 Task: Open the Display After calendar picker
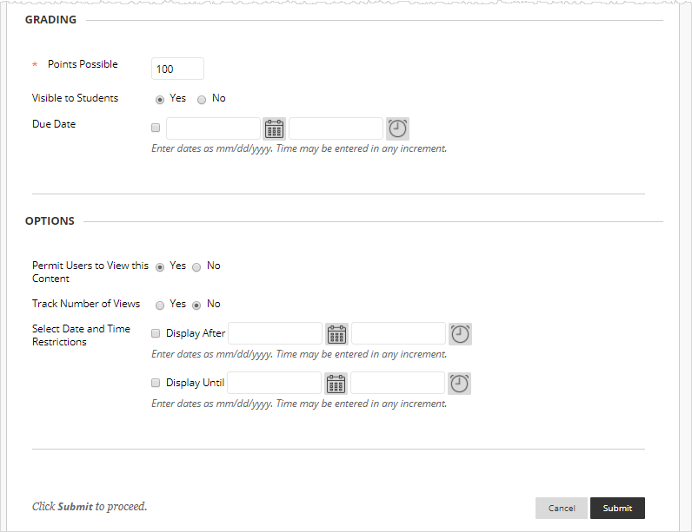pyautogui.click(x=336, y=334)
